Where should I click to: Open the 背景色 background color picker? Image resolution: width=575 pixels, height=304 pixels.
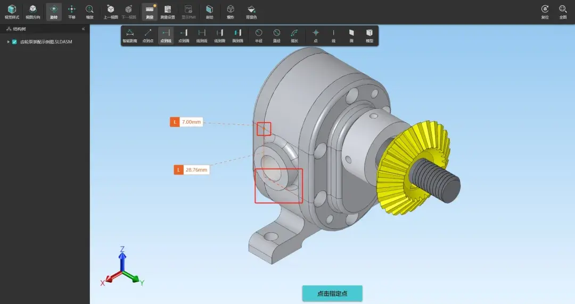click(251, 12)
